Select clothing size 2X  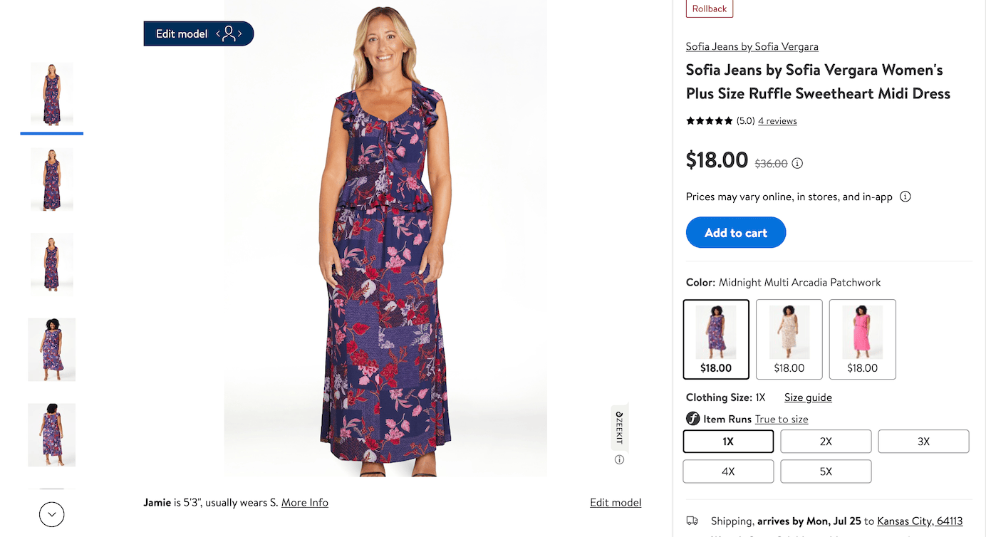click(826, 441)
